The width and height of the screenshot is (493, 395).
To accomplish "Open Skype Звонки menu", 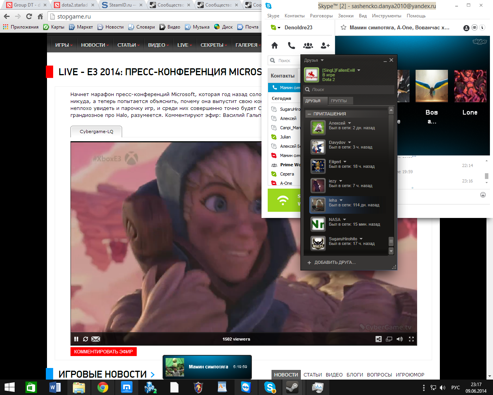I will (x=346, y=16).
